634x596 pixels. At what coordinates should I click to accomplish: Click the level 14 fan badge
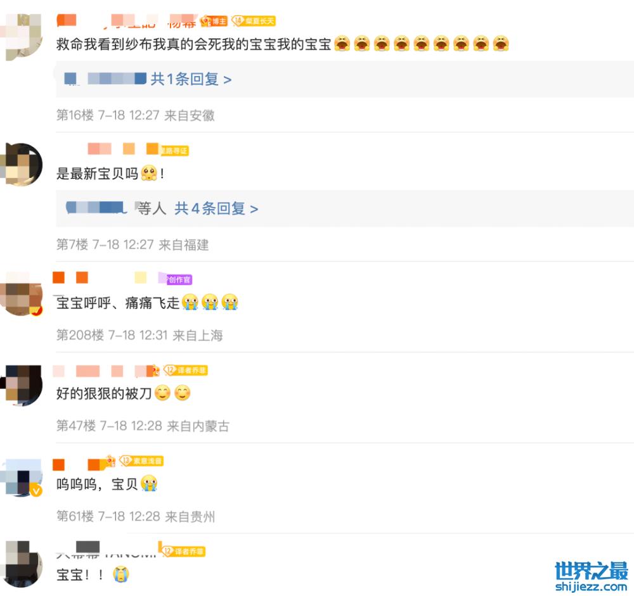[x=254, y=21]
